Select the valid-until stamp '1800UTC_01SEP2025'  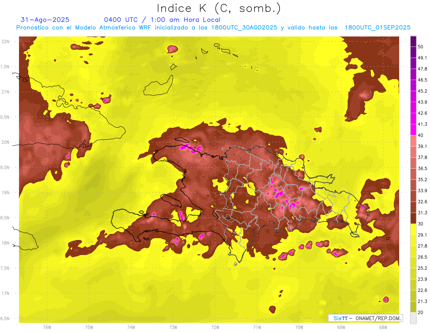click(x=377, y=28)
